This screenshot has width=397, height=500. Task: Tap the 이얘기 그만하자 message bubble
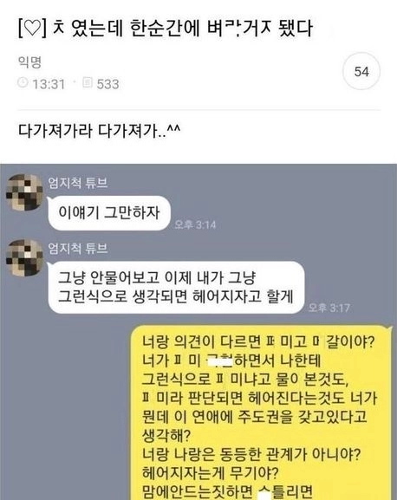pyautogui.click(x=108, y=212)
